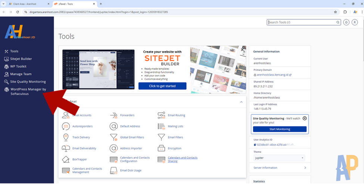Image resolution: width=364 pixels, height=184 pixels.
Task: Open the Encryption icon
Action: coord(161,148)
